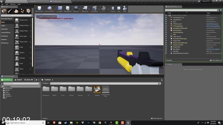Open the Help menu

(x=19, y=4)
